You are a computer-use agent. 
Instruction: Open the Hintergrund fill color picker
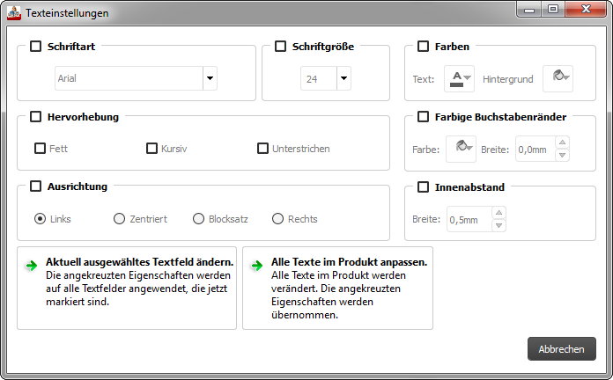[558, 78]
